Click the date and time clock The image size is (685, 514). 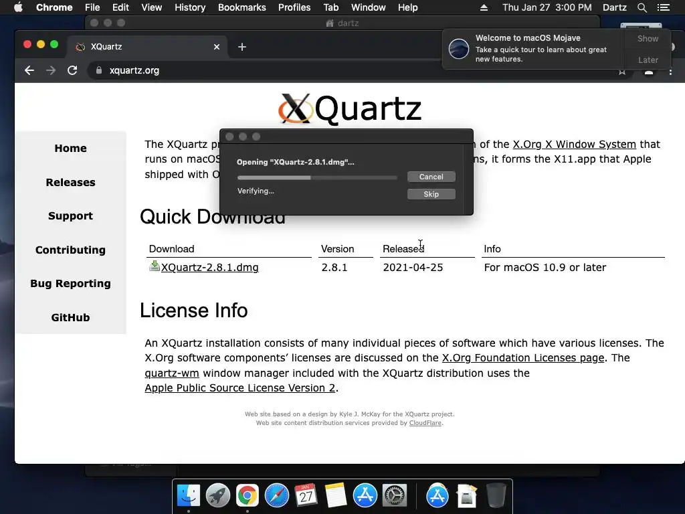coord(547,7)
